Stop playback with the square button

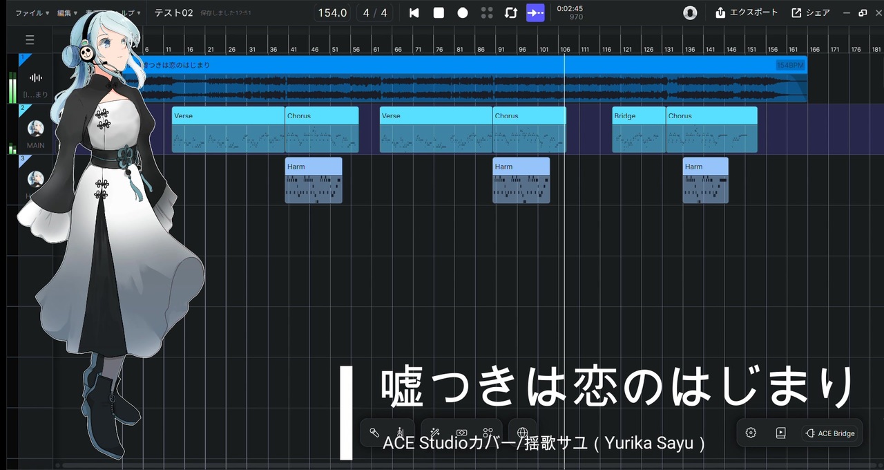point(439,13)
